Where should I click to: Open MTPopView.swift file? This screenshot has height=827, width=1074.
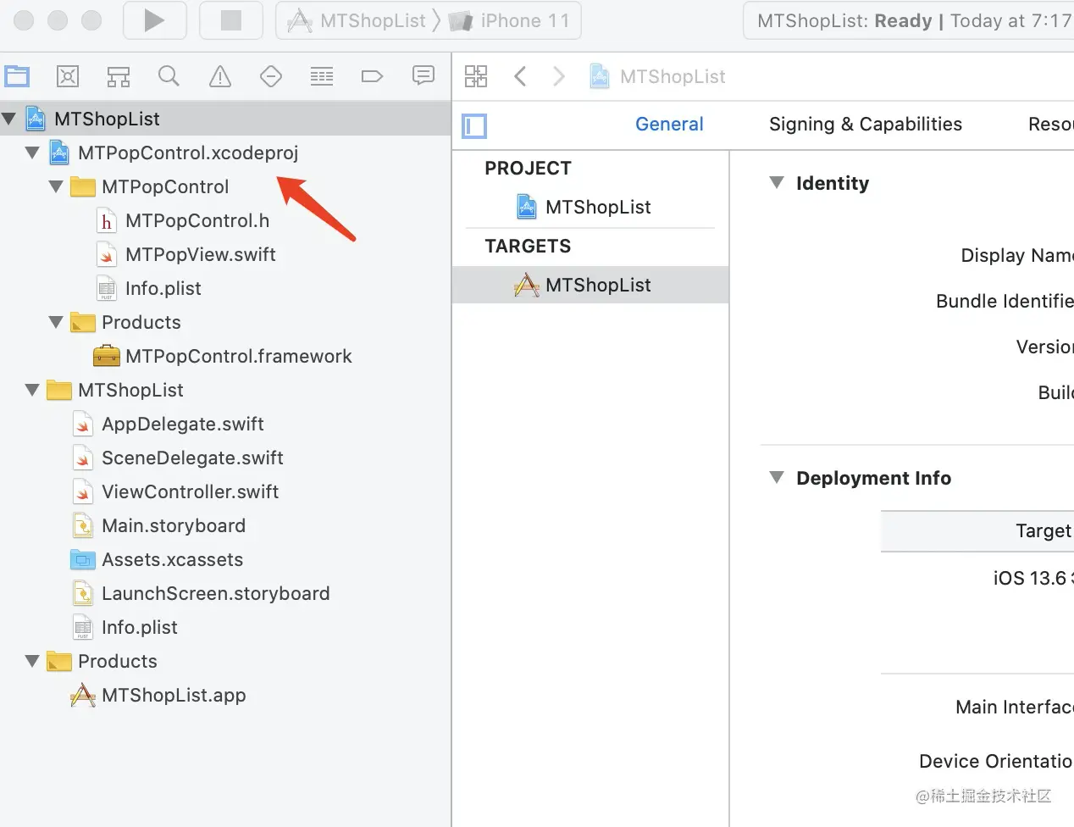point(201,254)
